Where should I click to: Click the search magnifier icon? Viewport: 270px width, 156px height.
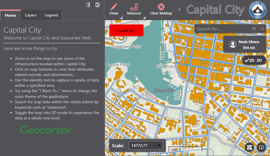click(262, 29)
